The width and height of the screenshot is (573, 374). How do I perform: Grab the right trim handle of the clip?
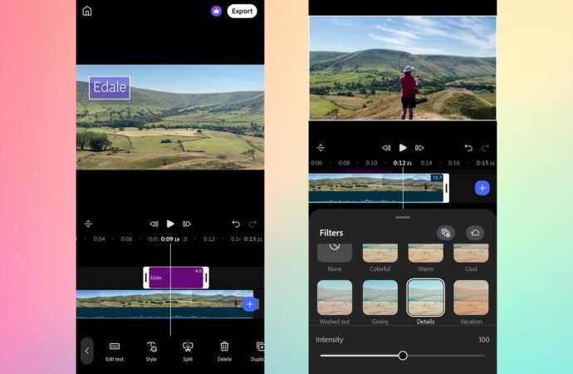click(446, 188)
